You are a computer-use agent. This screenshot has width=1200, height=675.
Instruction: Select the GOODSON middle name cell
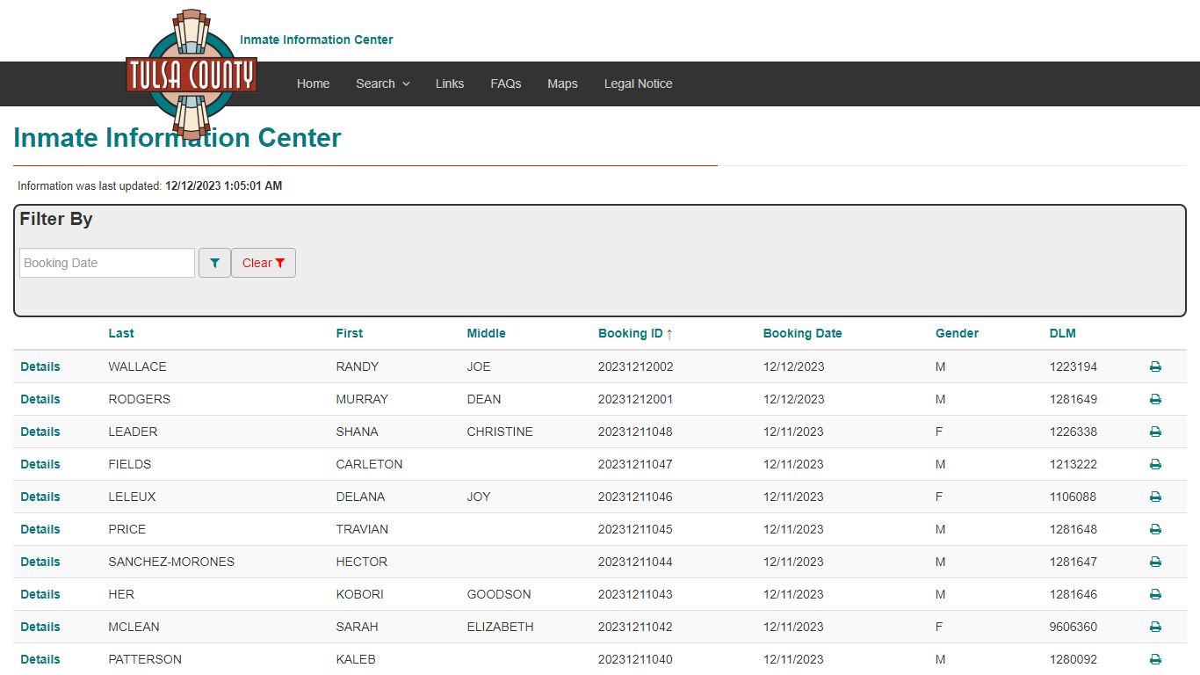click(x=499, y=594)
